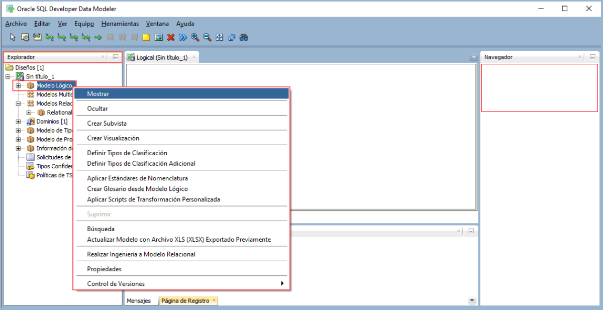The image size is (603, 310).
Task: Choose the M:N relation tool icon
Action: pyautogui.click(x=49, y=37)
